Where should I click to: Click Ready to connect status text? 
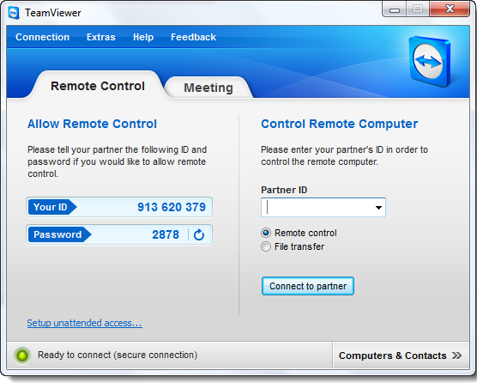coord(118,355)
